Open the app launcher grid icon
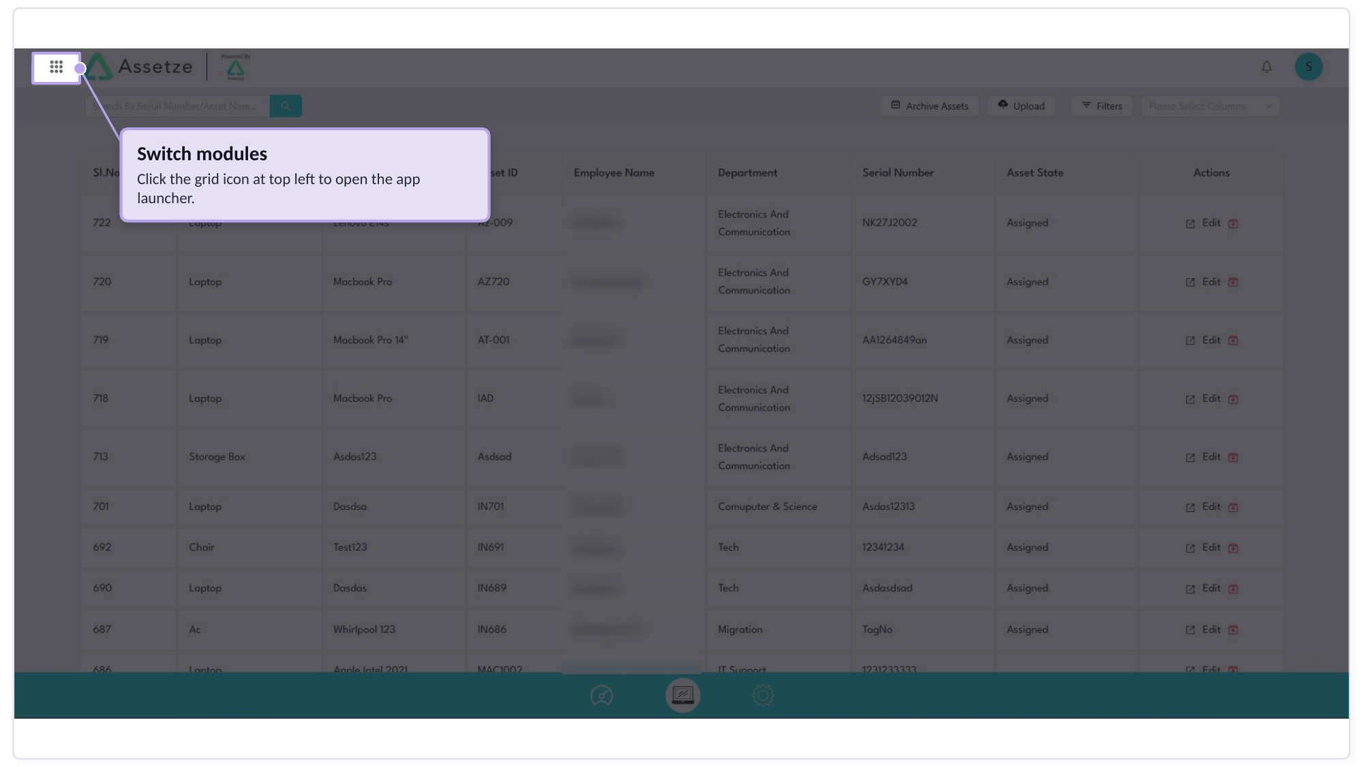 [x=57, y=67]
